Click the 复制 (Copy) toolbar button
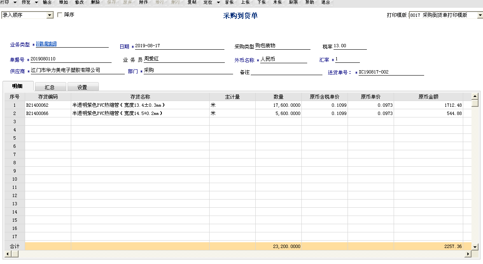Image resolution: width=483 pixels, height=264 pixels. [191, 2]
